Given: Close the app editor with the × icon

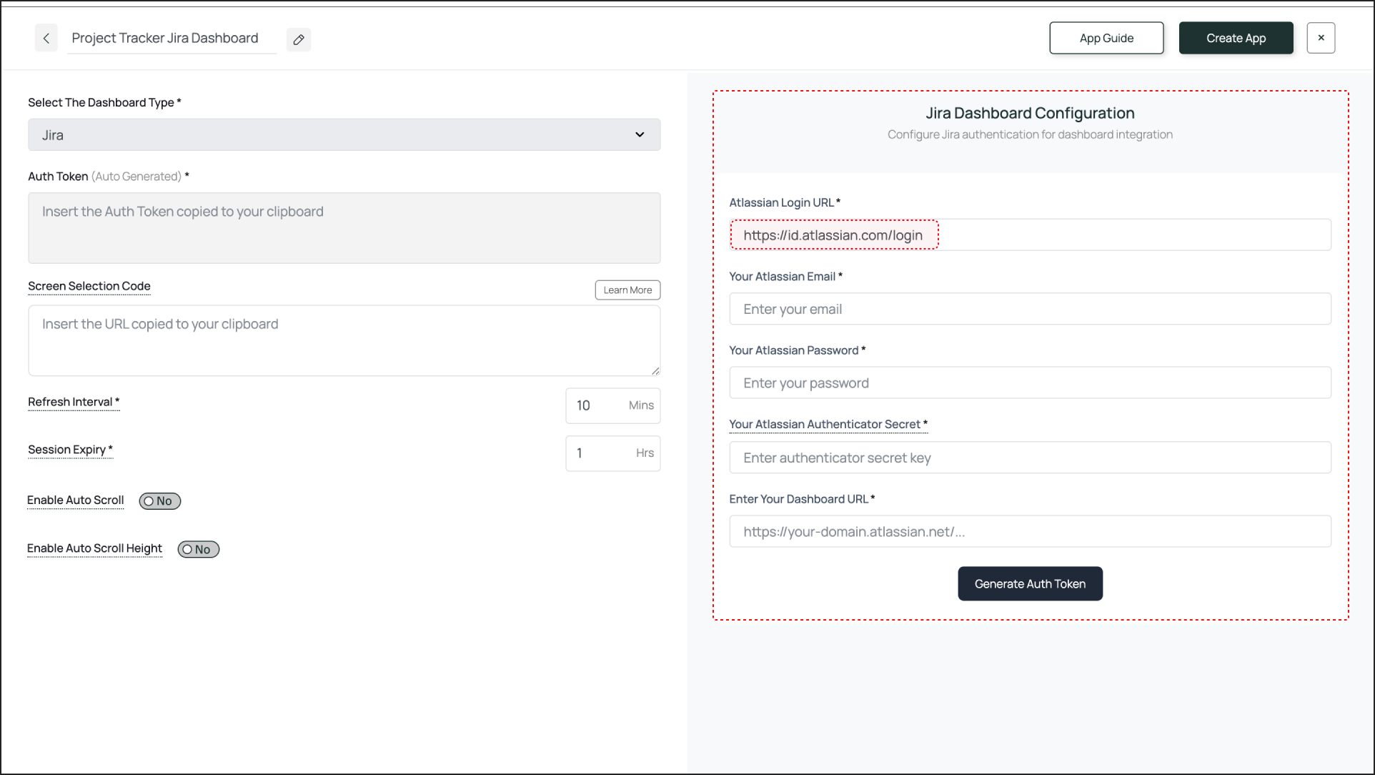Looking at the screenshot, I should pyautogui.click(x=1321, y=37).
